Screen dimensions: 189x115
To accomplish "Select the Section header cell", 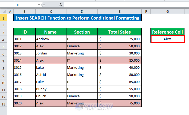I will [x=82, y=32].
